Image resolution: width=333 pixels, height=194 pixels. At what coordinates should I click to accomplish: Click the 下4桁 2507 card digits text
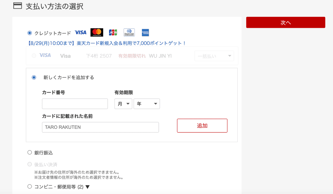click(x=99, y=56)
